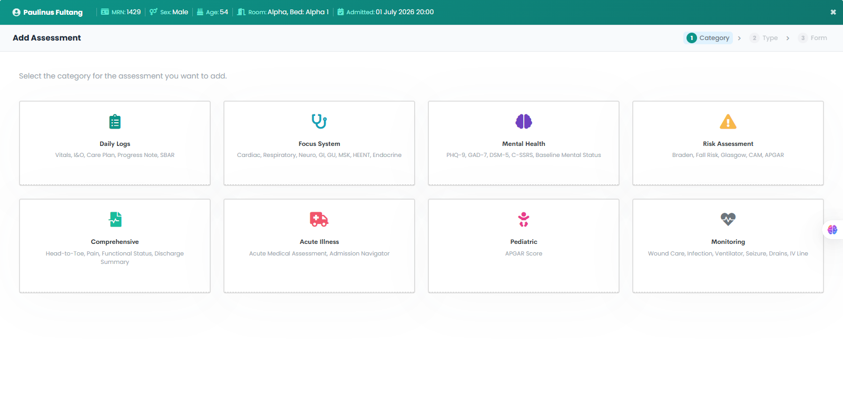The height and width of the screenshot is (403, 843).
Task: Click the Pediatric baby icon
Action: tap(524, 219)
